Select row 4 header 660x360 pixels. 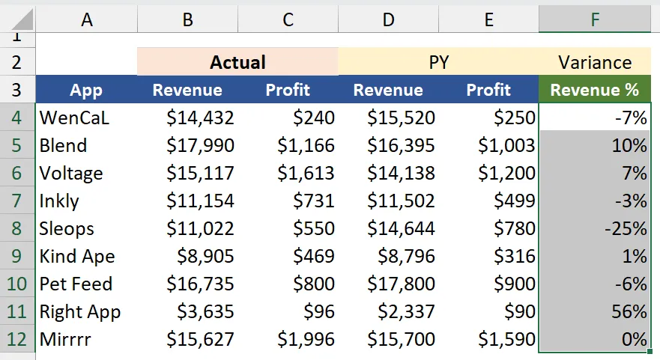click(x=16, y=118)
